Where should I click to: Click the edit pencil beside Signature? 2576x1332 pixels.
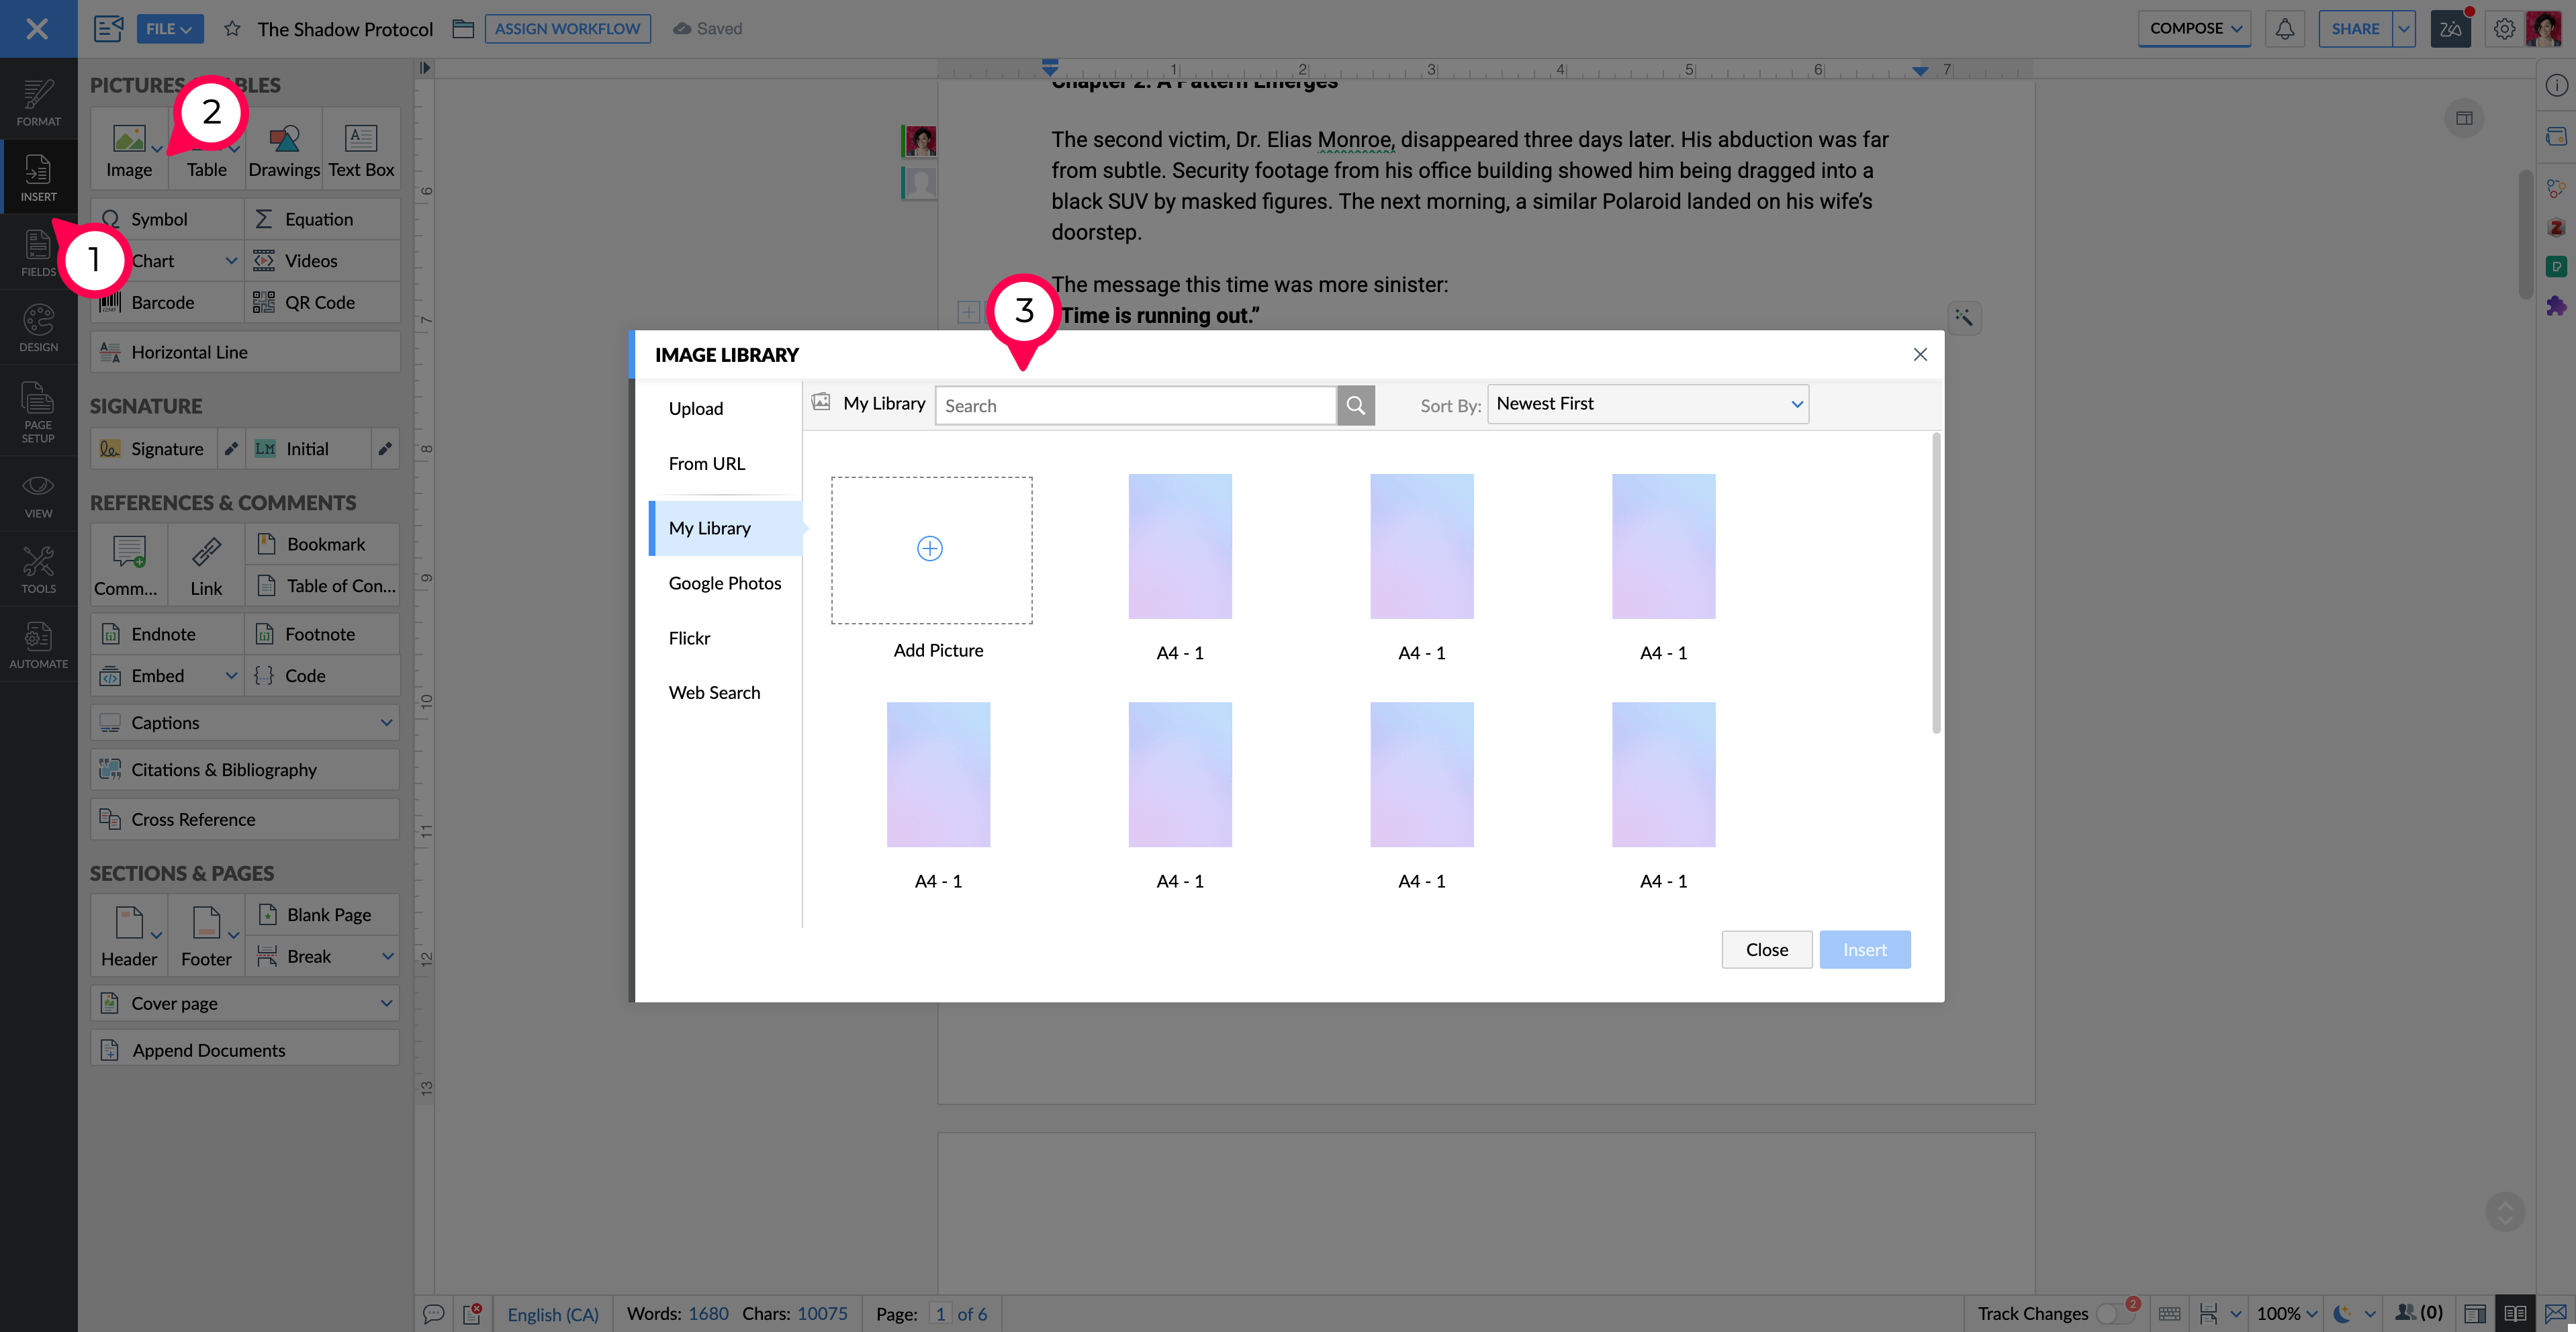pyautogui.click(x=231, y=449)
